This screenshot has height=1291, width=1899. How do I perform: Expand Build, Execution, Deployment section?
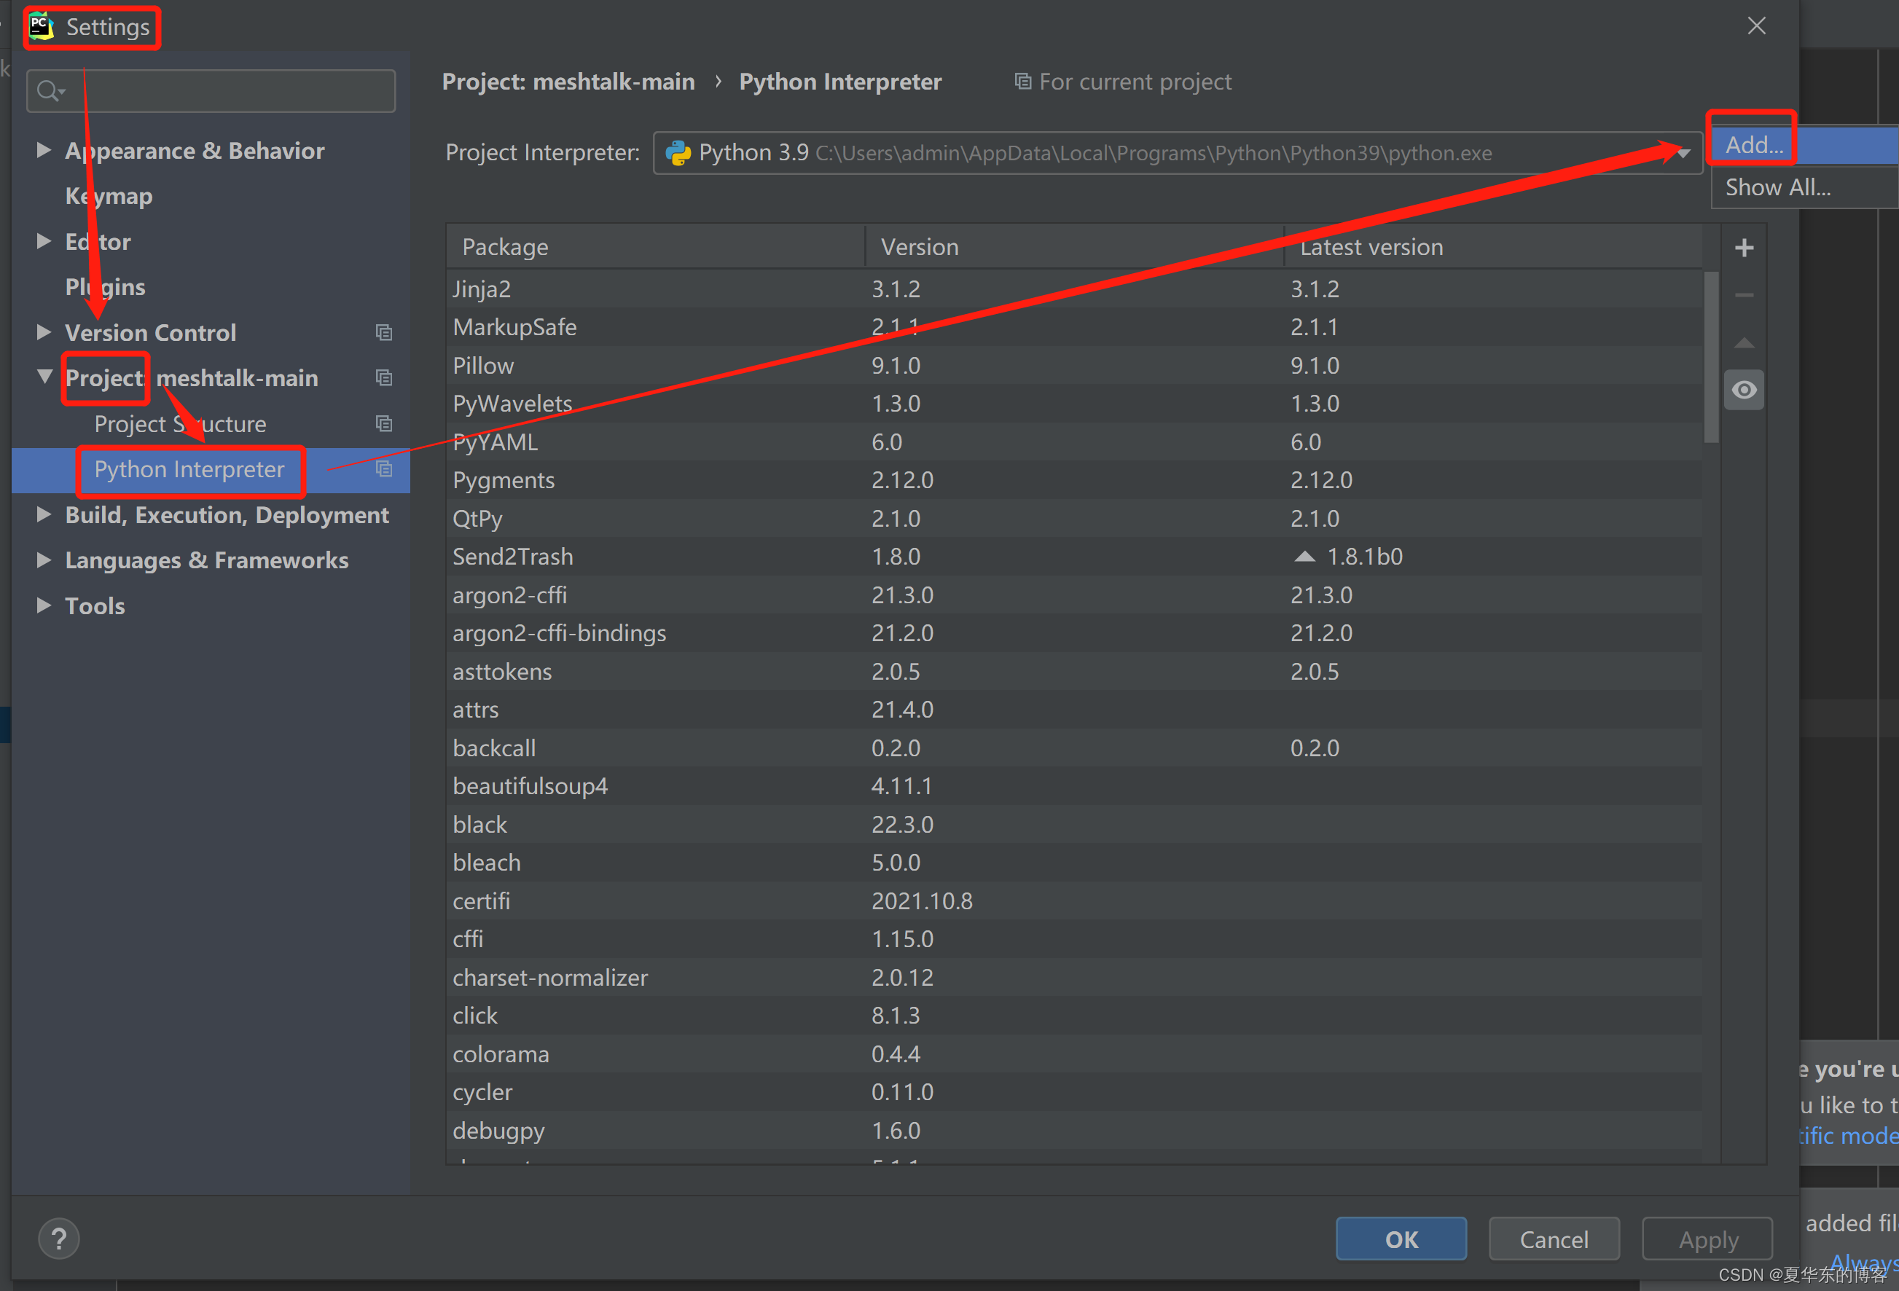tap(44, 515)
